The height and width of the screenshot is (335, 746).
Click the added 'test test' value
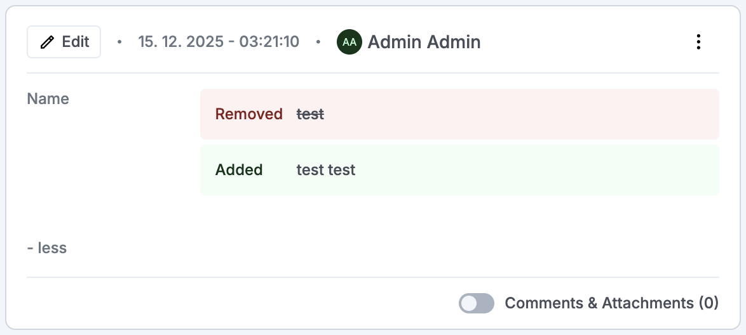326,170
